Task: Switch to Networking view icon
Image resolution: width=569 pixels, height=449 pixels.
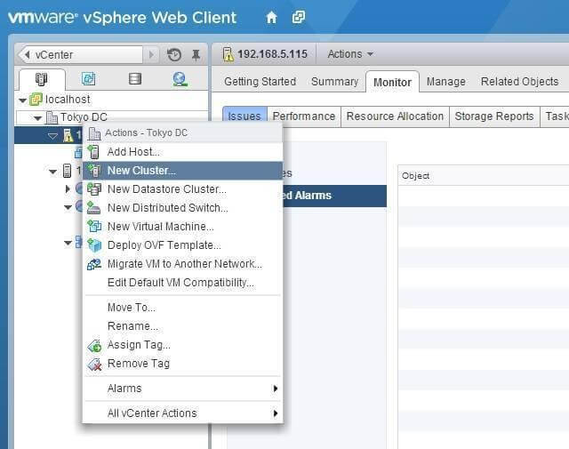Action: tap(180, 79)
